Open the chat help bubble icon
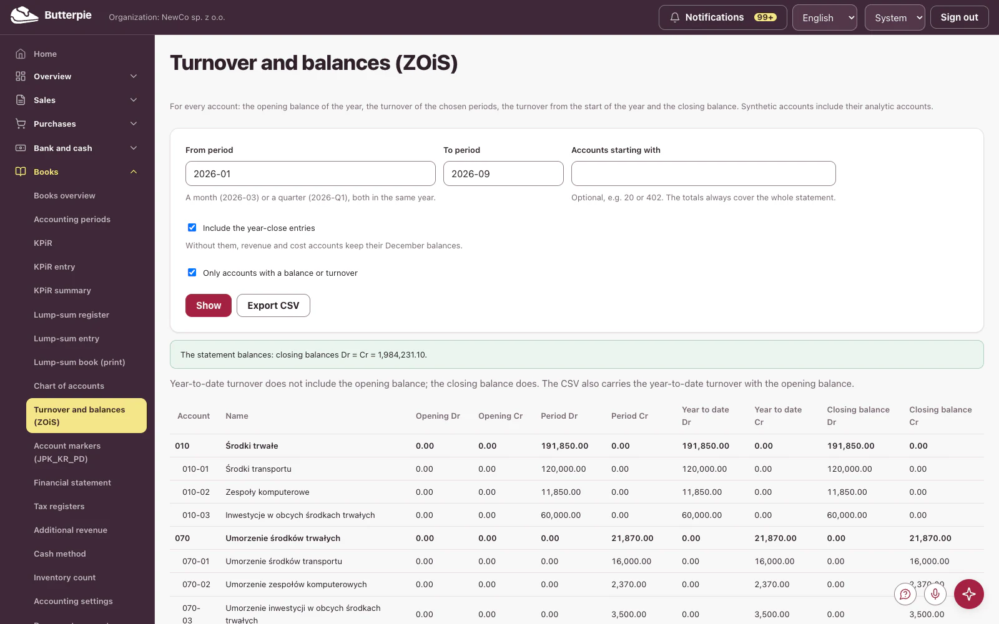The width and height of the screenshot is (999, 624). point(905,594)
